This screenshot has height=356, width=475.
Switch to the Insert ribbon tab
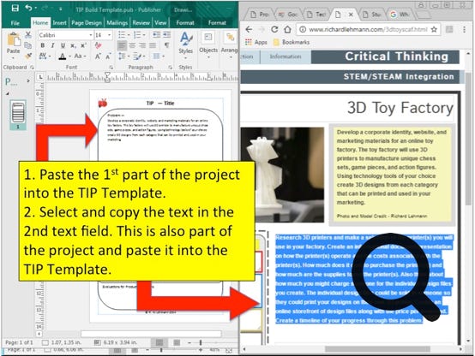click(x=59, y=23)
